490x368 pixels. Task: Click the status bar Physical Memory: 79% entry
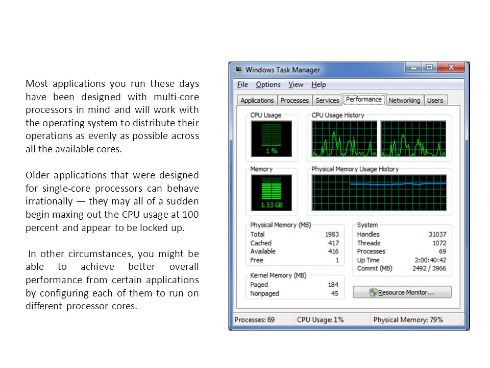point(408,320)
